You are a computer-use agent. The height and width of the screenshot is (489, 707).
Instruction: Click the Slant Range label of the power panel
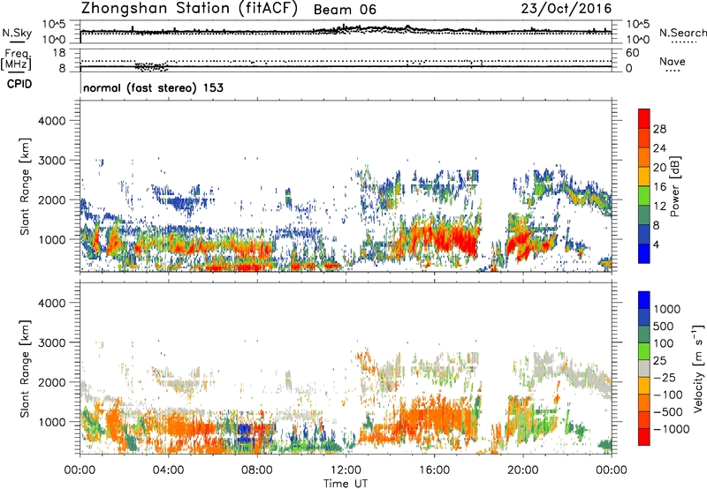coord(25,186)
